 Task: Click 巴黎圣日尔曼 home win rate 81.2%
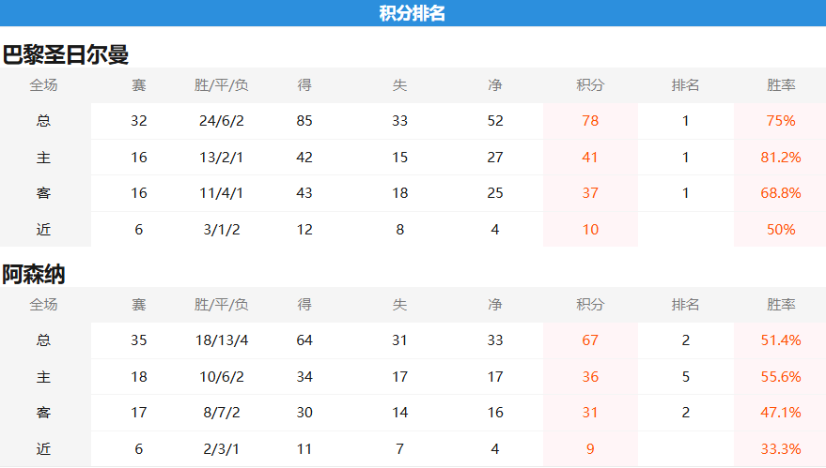point(780,158)
